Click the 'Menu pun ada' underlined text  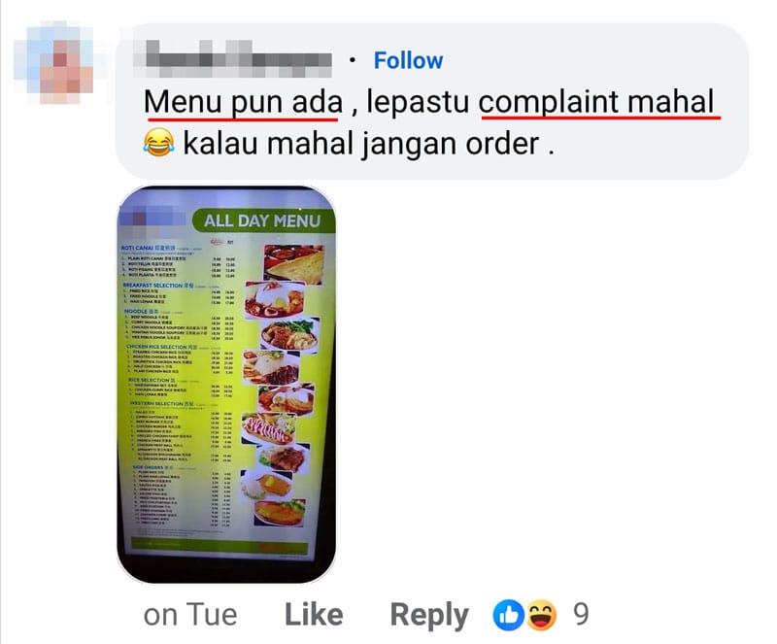[x=243, y=103]
